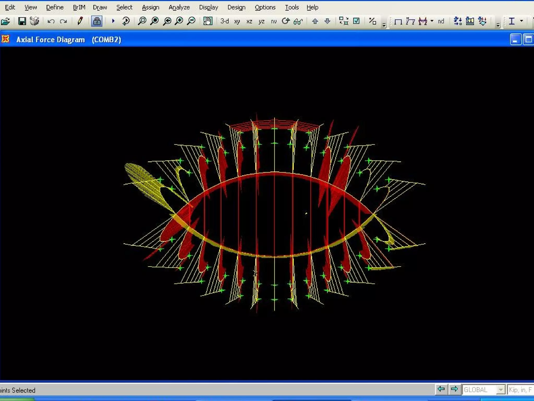Open the Display menu
Image resolution: width=534 pixels, height=401 pixels.
click(208, 7)
